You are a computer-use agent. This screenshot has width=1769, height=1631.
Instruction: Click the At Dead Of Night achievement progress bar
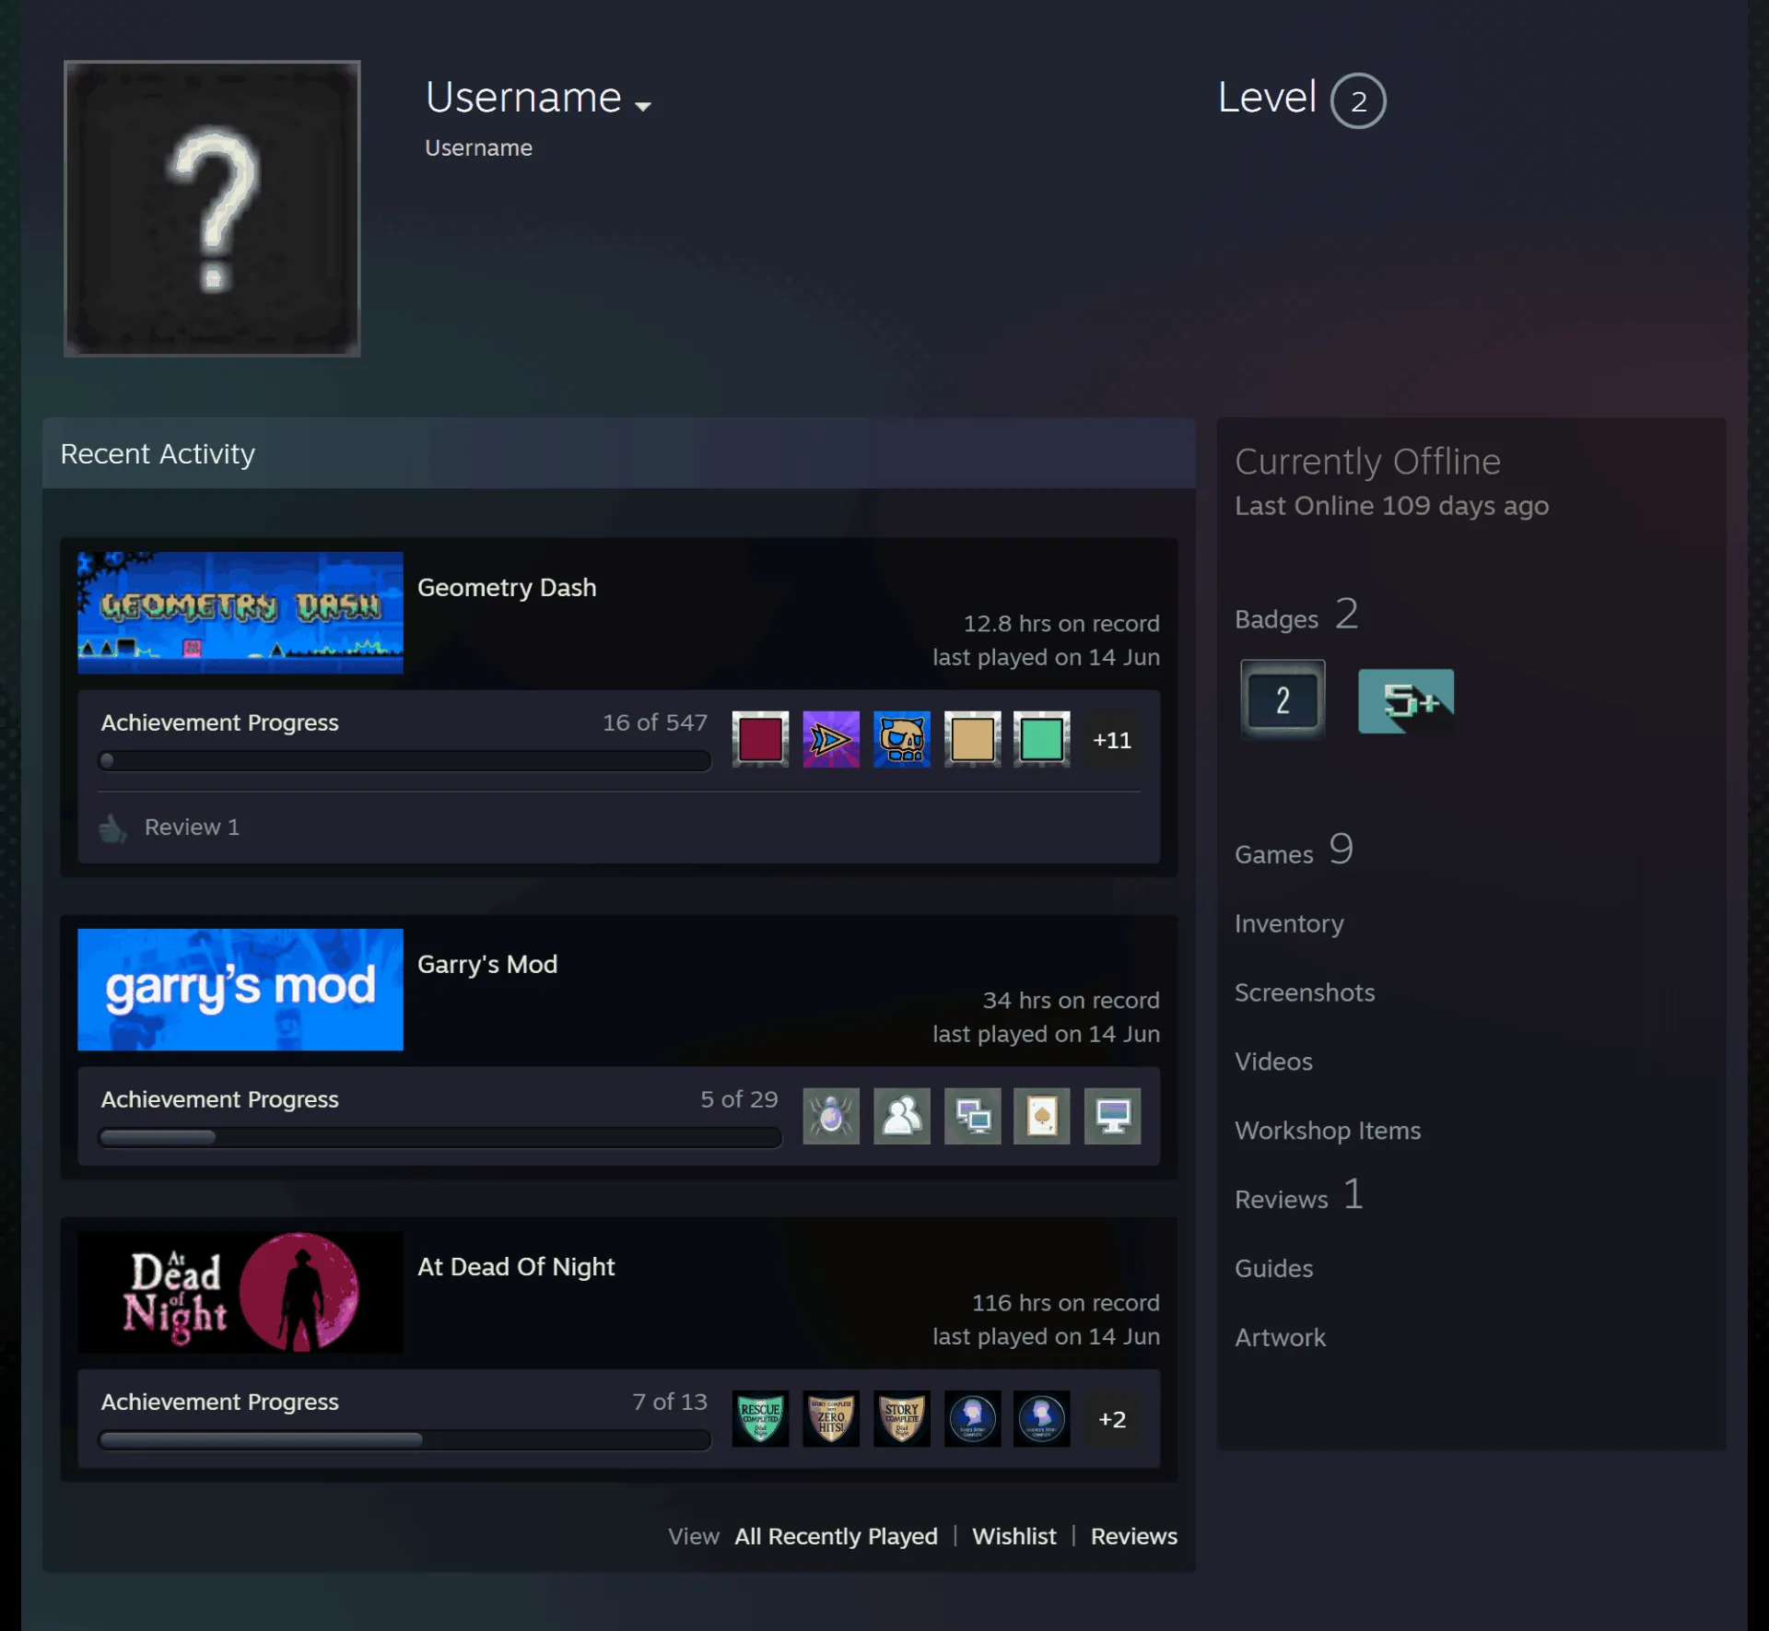click(x=404, y=1439)
